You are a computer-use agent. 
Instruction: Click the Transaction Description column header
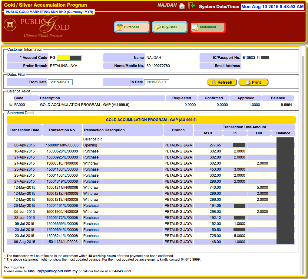coord(104,130)
